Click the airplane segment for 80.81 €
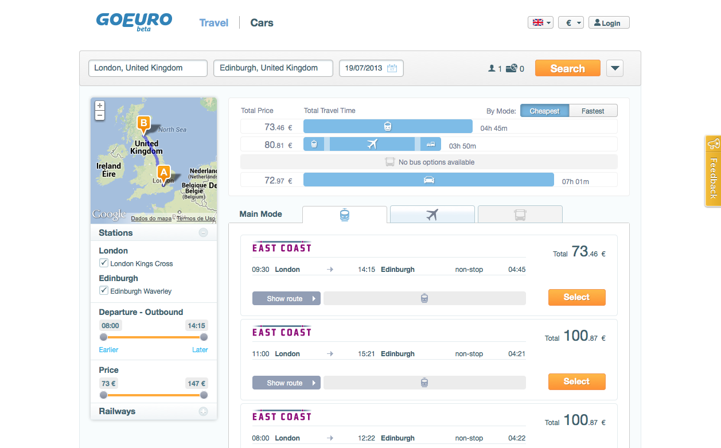The height and width of the screenshot is (448, 721). (372, 145)
